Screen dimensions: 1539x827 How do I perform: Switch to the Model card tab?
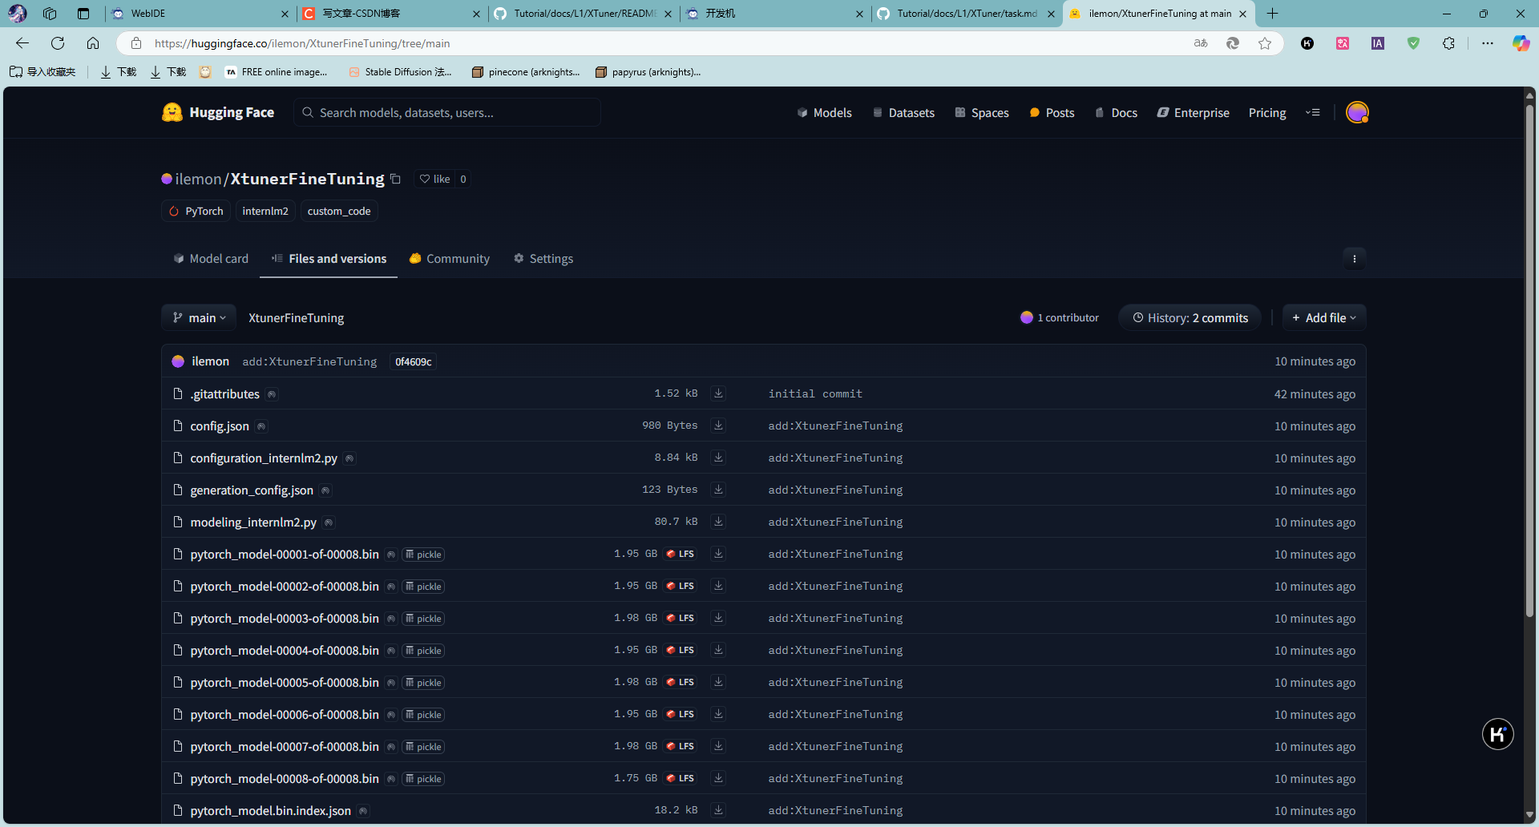pyautogui.click(x=211, y=259)
